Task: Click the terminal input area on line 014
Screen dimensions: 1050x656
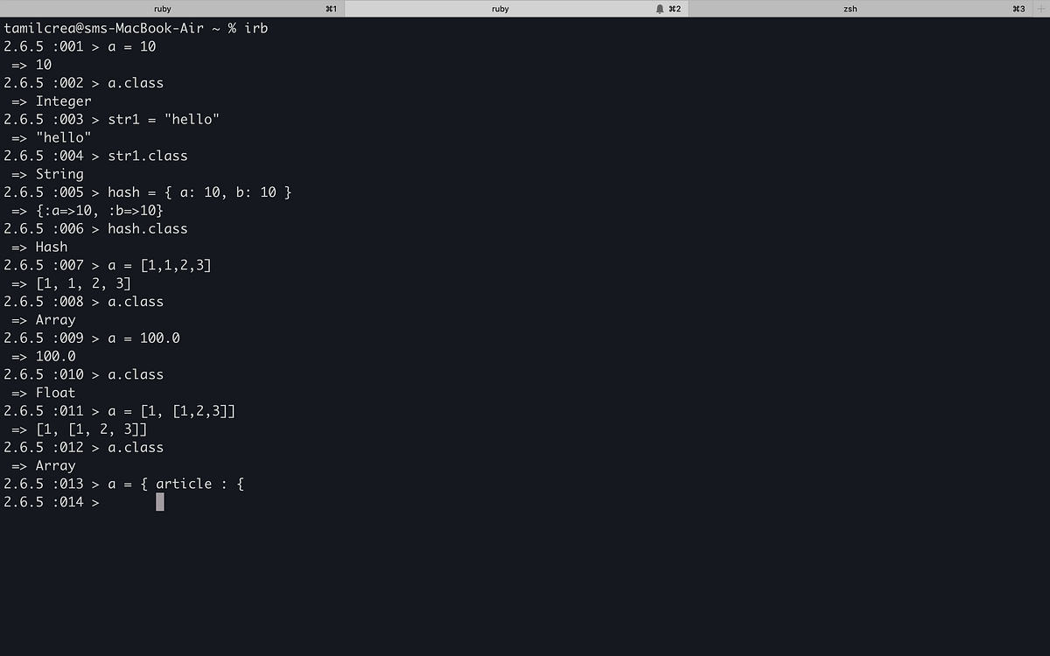Action: pyautogui.click(x=159, y=501)
